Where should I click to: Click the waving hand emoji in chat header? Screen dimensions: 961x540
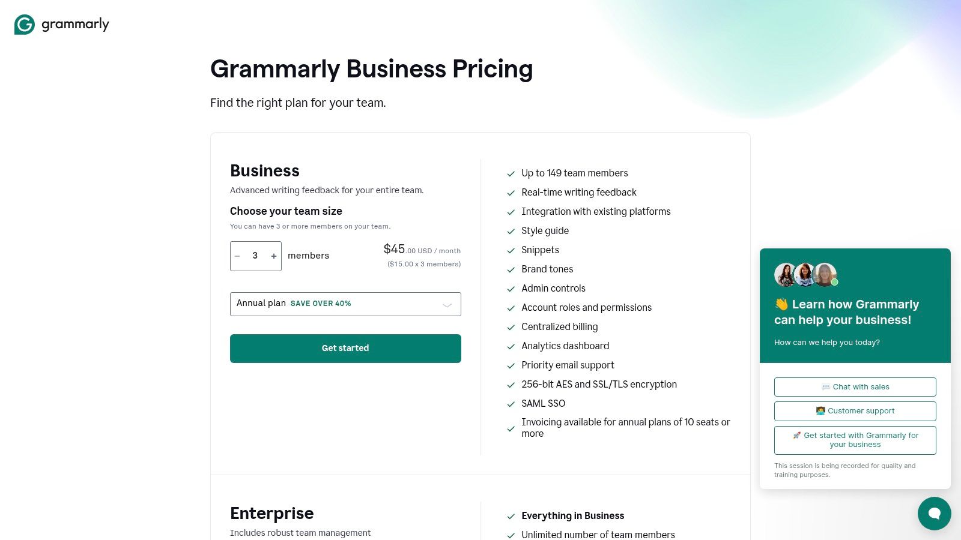coord(781,304)
